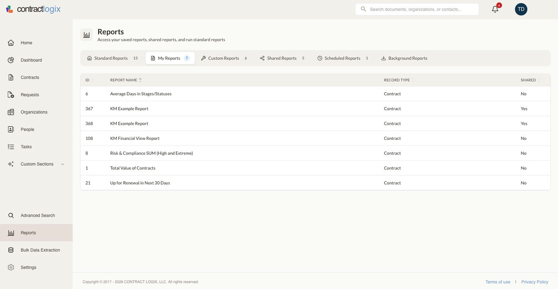The width and height of the screenshot is (558, 289).
Task: Open the TD user avatar menu
Action: click(521, 9)
